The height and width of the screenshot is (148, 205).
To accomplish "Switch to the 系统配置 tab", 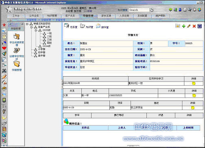I will [142, 16].
